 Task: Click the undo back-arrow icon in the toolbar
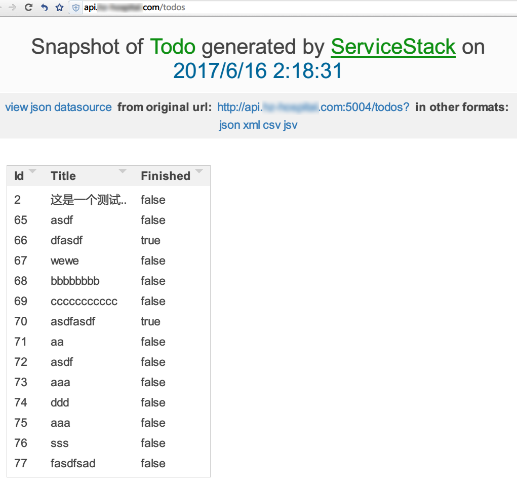coord(44,7)
